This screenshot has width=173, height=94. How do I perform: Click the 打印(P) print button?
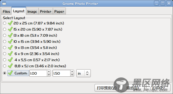pyautogui.click(x=158, y=88)
